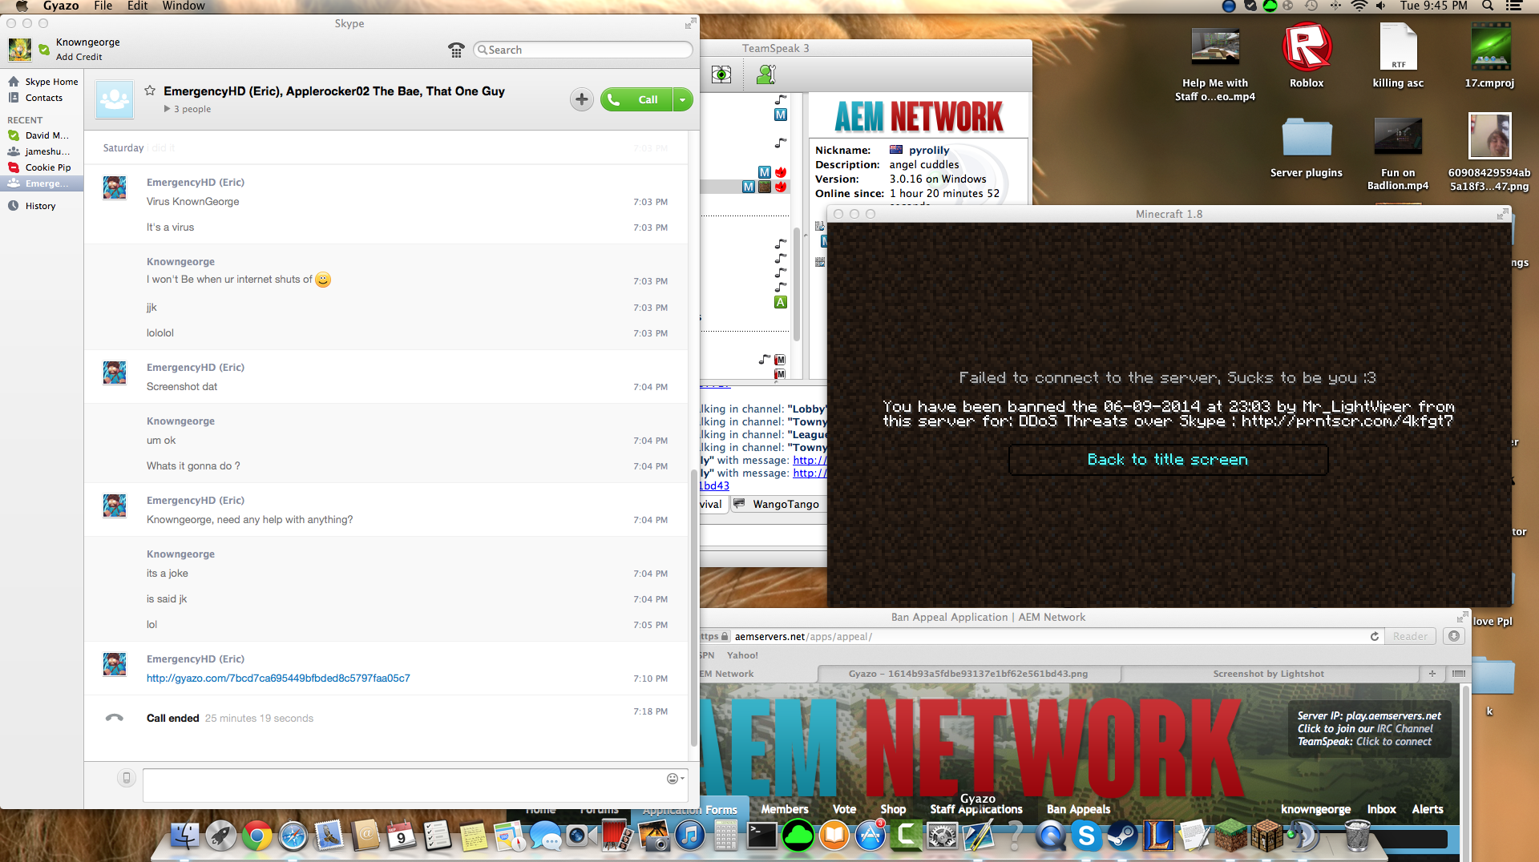Click the green A badge in TeamSpeak

click(x=781, y=302)
